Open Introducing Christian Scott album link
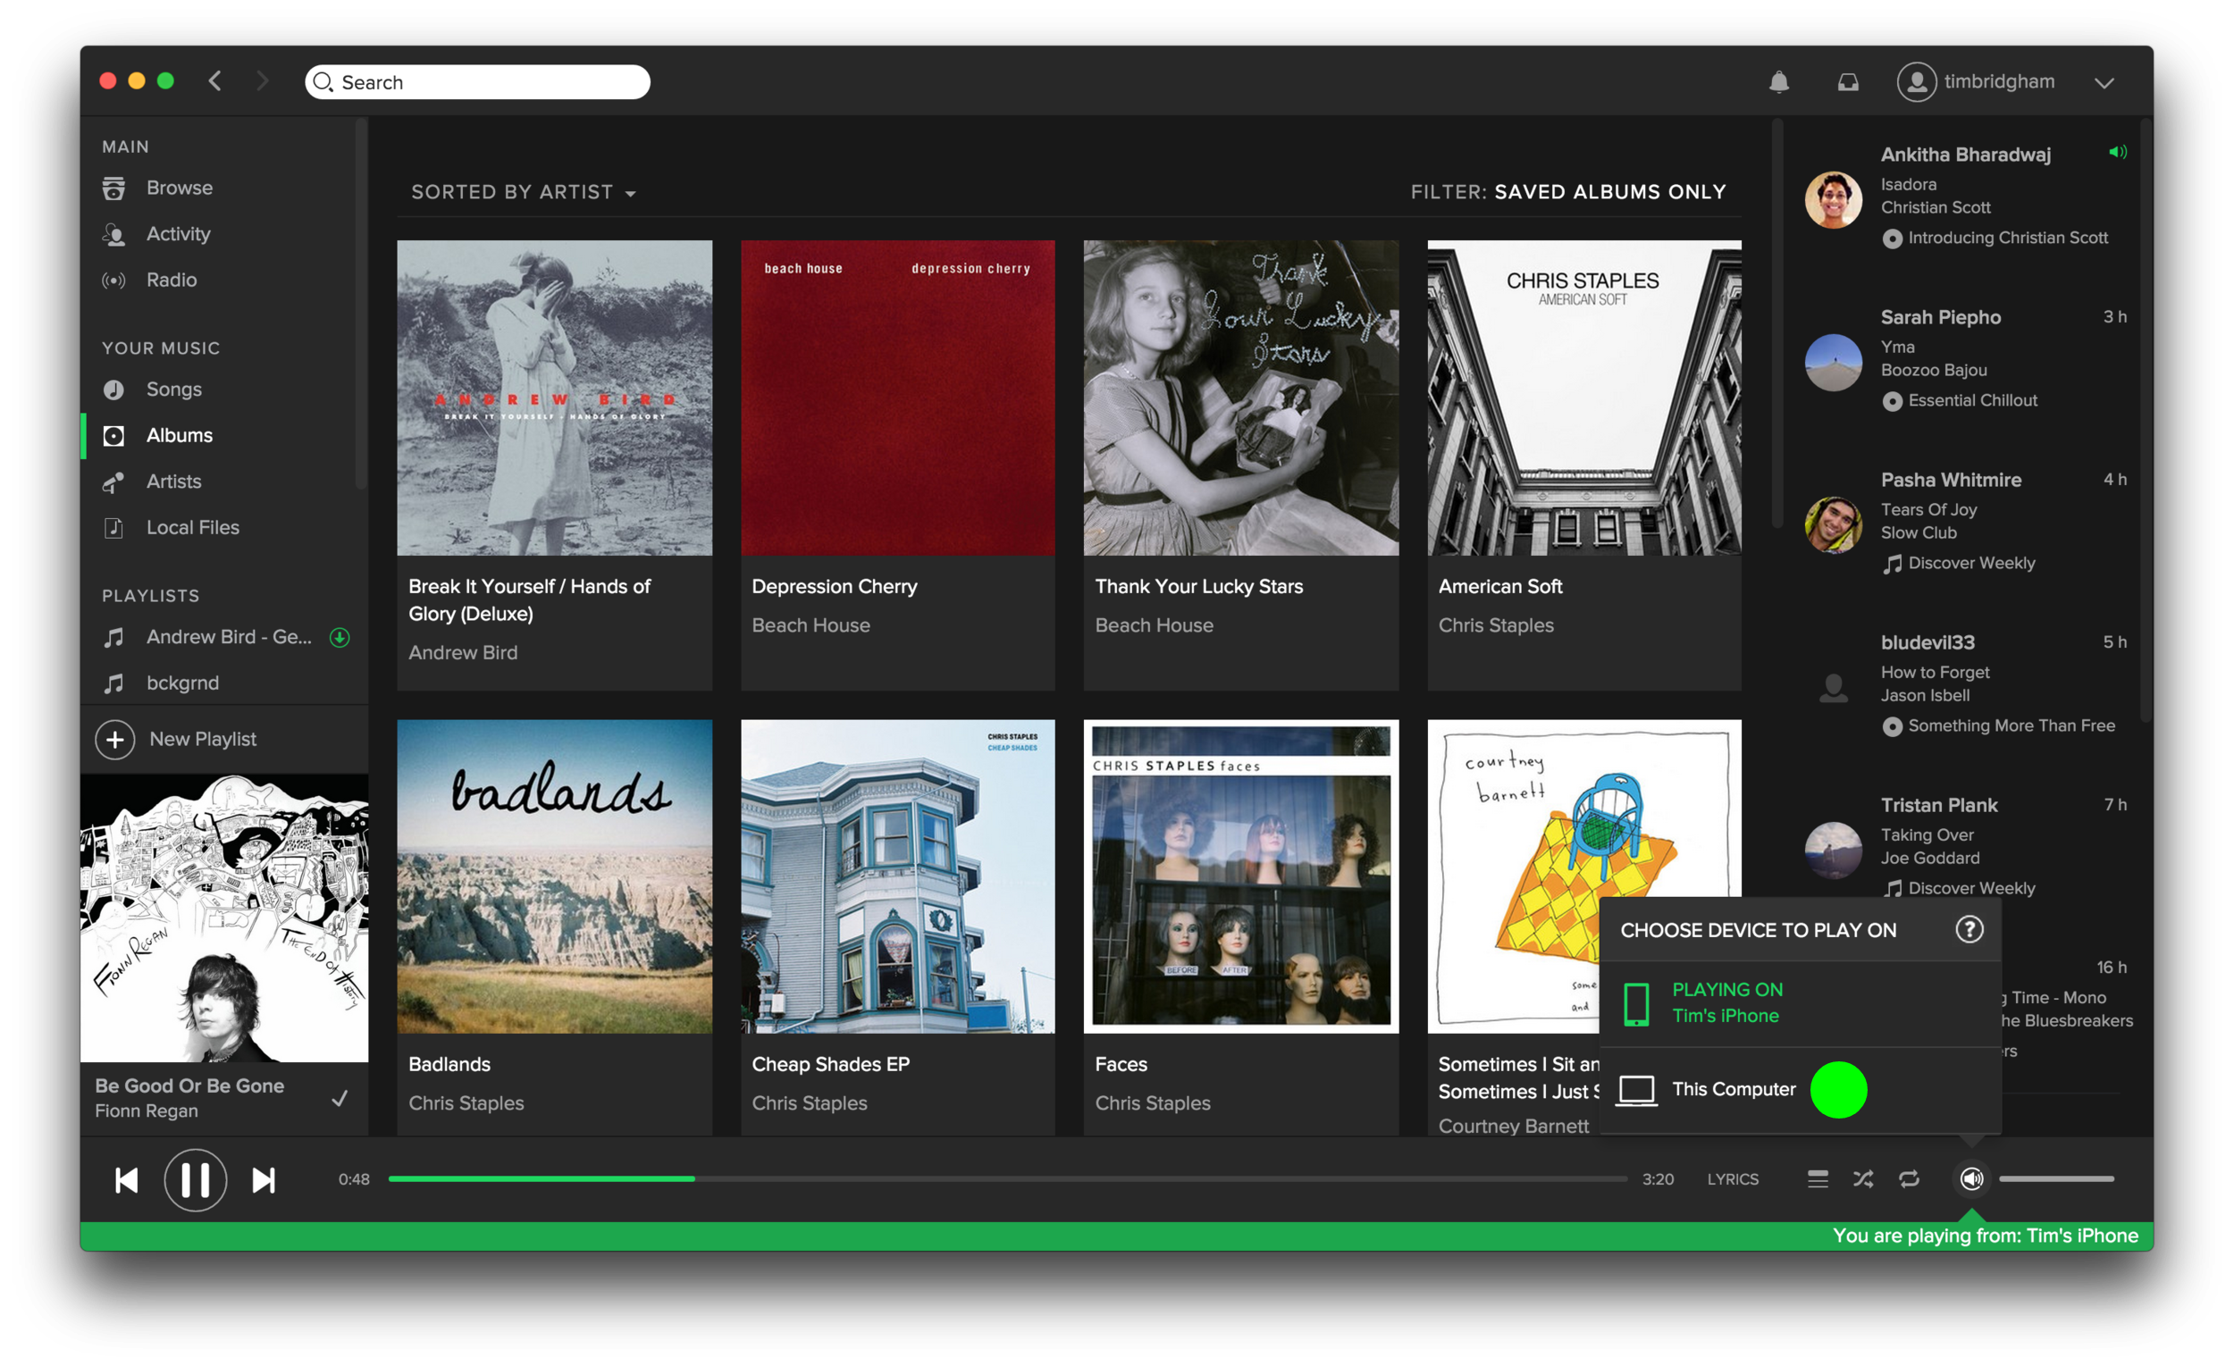 2007,238
